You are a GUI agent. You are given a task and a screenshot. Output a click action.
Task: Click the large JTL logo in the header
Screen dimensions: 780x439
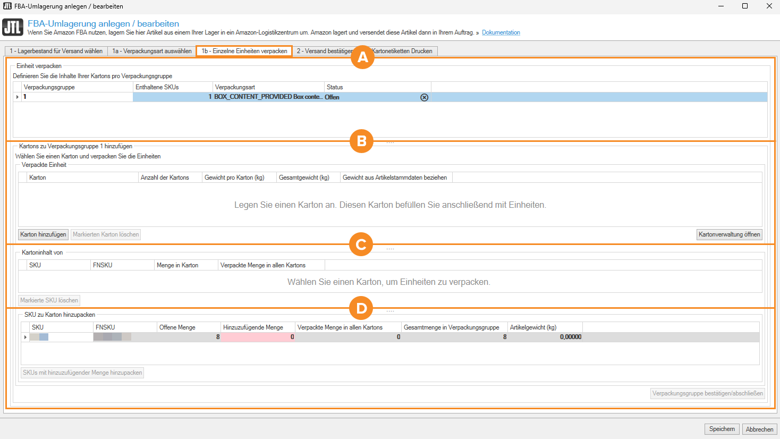tap(13, 27)
